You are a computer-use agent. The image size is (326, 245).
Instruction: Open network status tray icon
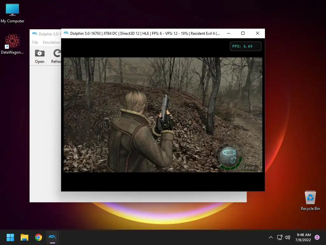pos(280,237)
